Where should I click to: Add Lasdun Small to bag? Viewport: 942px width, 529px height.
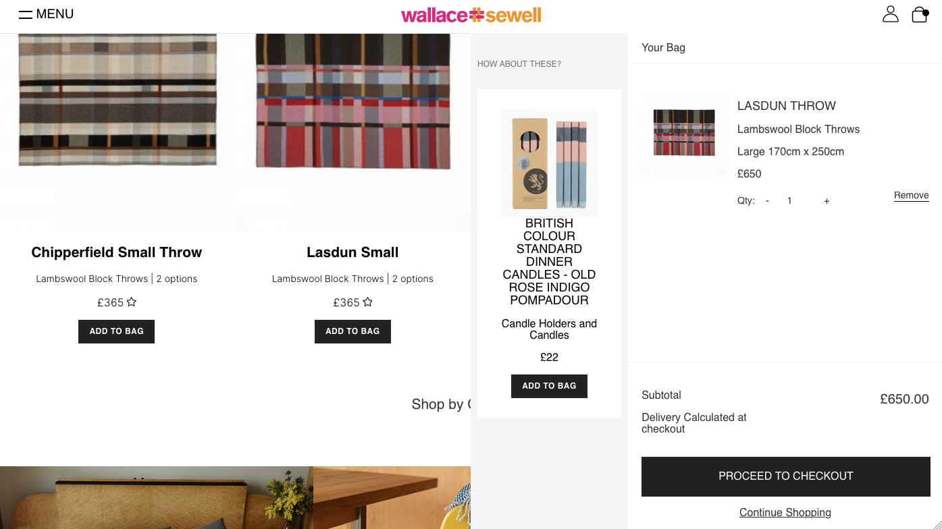tap(352, 331)
